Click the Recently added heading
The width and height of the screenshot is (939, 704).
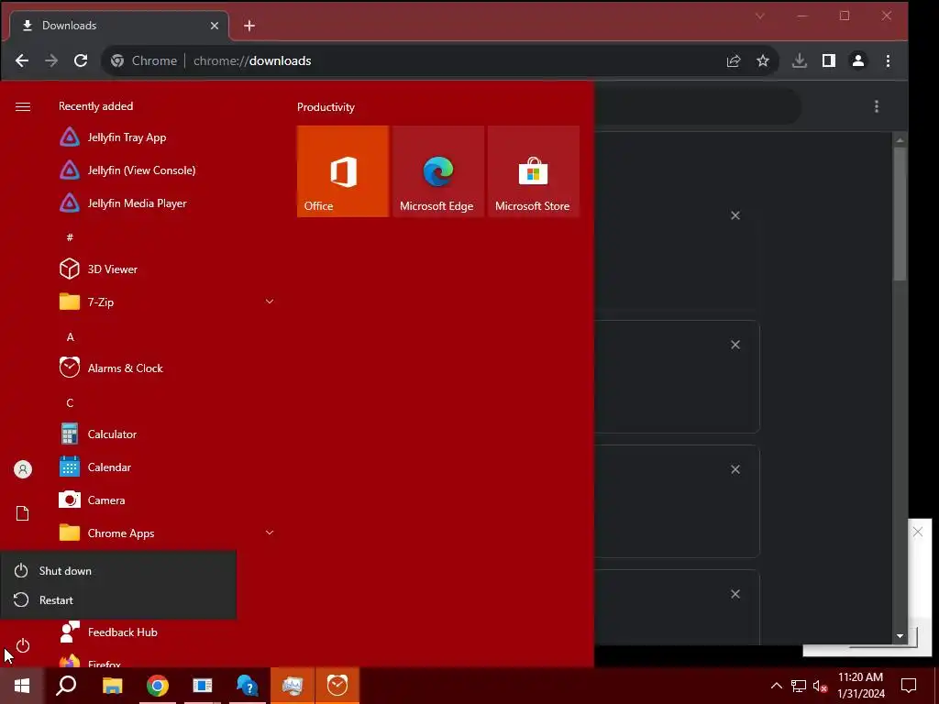click(x=95, y=106)
